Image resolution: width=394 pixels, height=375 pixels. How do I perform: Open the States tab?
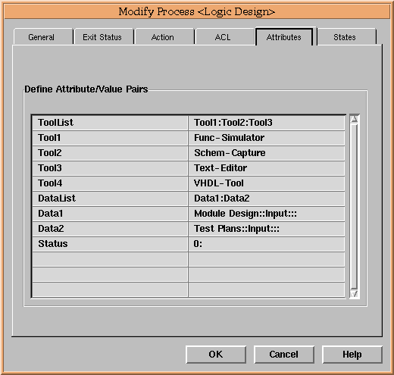click(345, 37)
